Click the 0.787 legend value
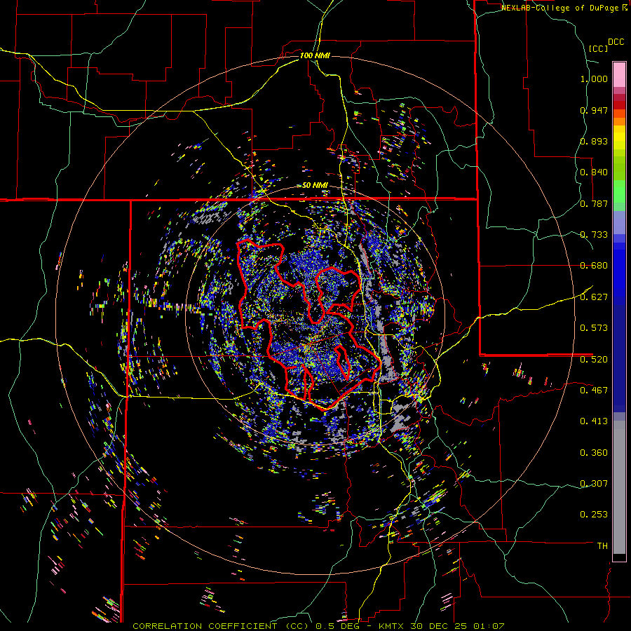This screenshot has height=631, width=631. 594,203
